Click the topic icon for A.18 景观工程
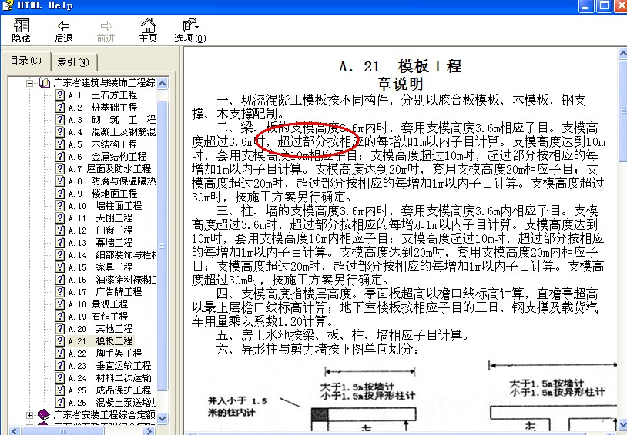This screenshot has height=435, width=627. (x=60, y=304)
